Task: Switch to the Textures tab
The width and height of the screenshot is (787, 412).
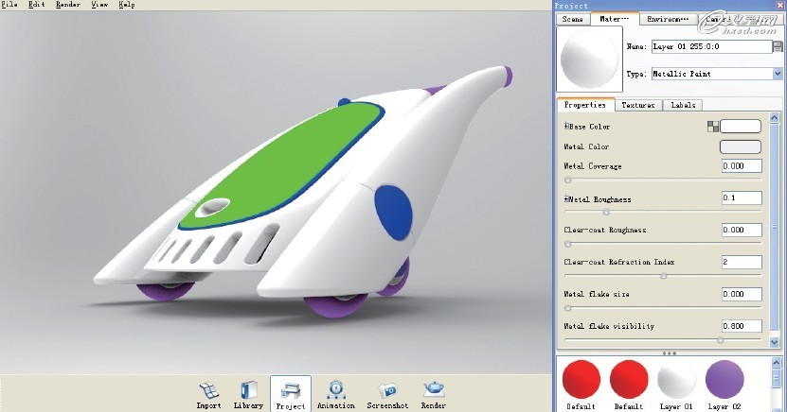Action: [639, 105]
